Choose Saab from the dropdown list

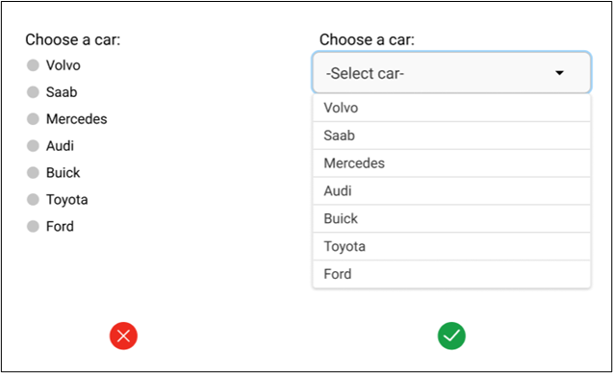(451, 136)
